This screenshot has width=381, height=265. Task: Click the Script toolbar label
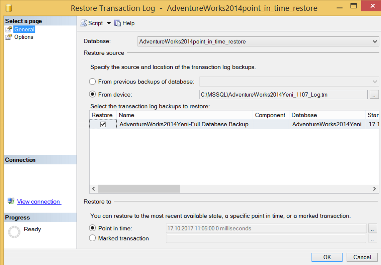point(95,23)
